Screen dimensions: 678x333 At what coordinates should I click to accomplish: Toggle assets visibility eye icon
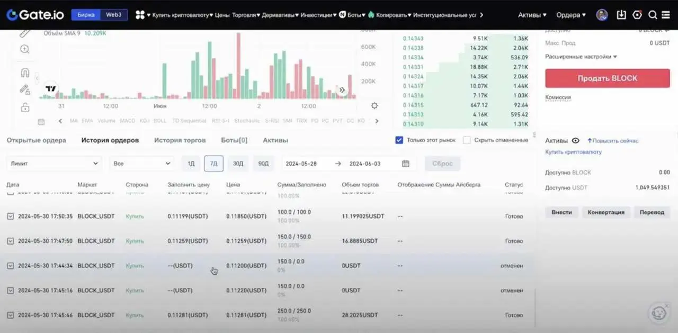pyautogui.click(x=576, y=141)
